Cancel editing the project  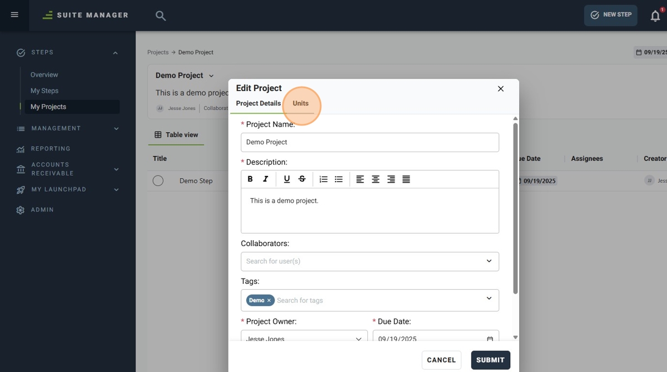pyautogui.click(x=441, y=360)
